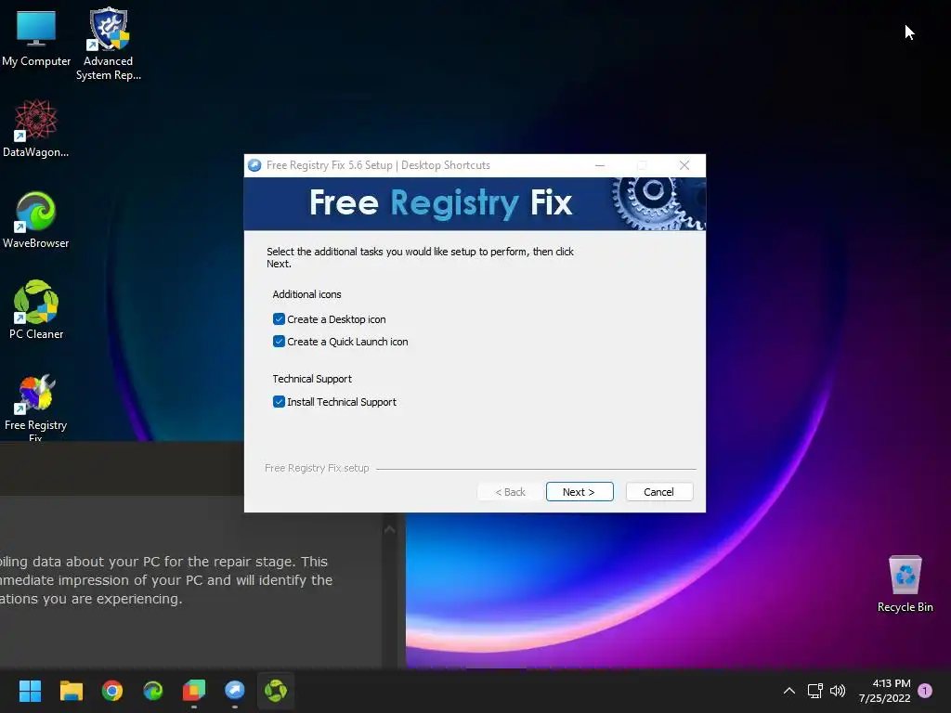Click the Next button in setup
The image size is (951, 713).
point(580,492)
